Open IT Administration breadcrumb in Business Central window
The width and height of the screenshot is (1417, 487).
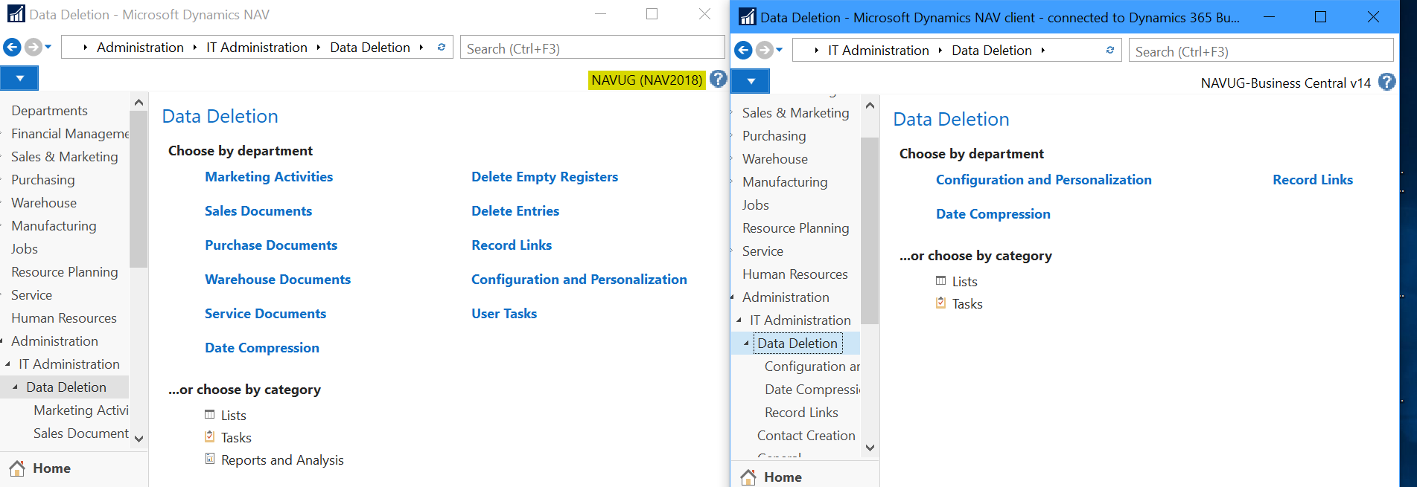point(879,51)
